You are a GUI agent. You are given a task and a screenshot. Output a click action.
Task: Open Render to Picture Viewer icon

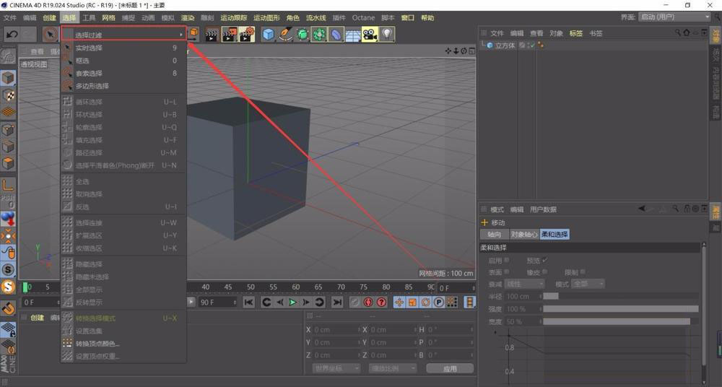pos(230,35)
